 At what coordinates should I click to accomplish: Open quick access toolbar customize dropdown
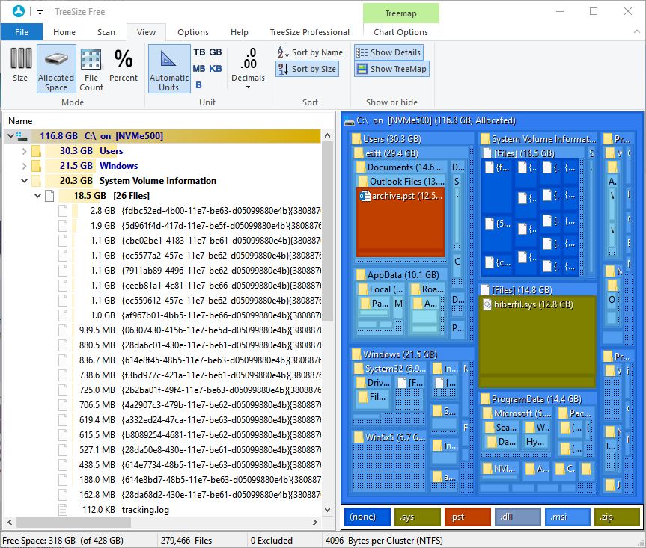tap(40, 13)
